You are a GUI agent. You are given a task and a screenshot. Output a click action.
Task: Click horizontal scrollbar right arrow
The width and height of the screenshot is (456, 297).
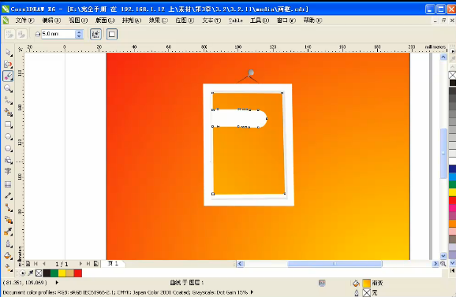click(x=435, y=264)
